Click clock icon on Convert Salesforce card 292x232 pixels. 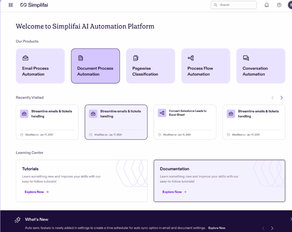(160, 134)
